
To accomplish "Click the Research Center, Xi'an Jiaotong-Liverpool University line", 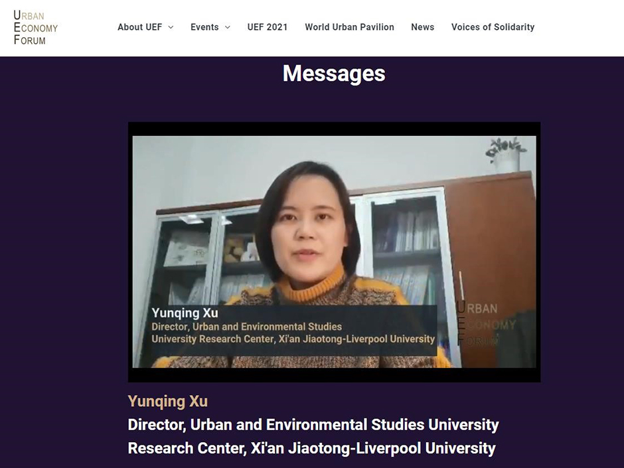I will coord(311,448).
